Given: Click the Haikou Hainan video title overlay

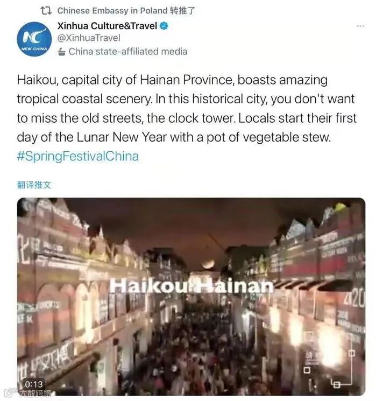Looking at the screenshot, I should 192,286.
